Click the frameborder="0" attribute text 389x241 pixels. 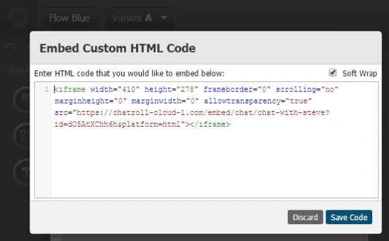click(x=237, y=89)
